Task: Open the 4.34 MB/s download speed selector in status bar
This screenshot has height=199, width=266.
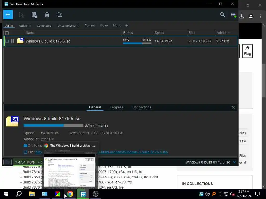Action: [x=25, y=162]
